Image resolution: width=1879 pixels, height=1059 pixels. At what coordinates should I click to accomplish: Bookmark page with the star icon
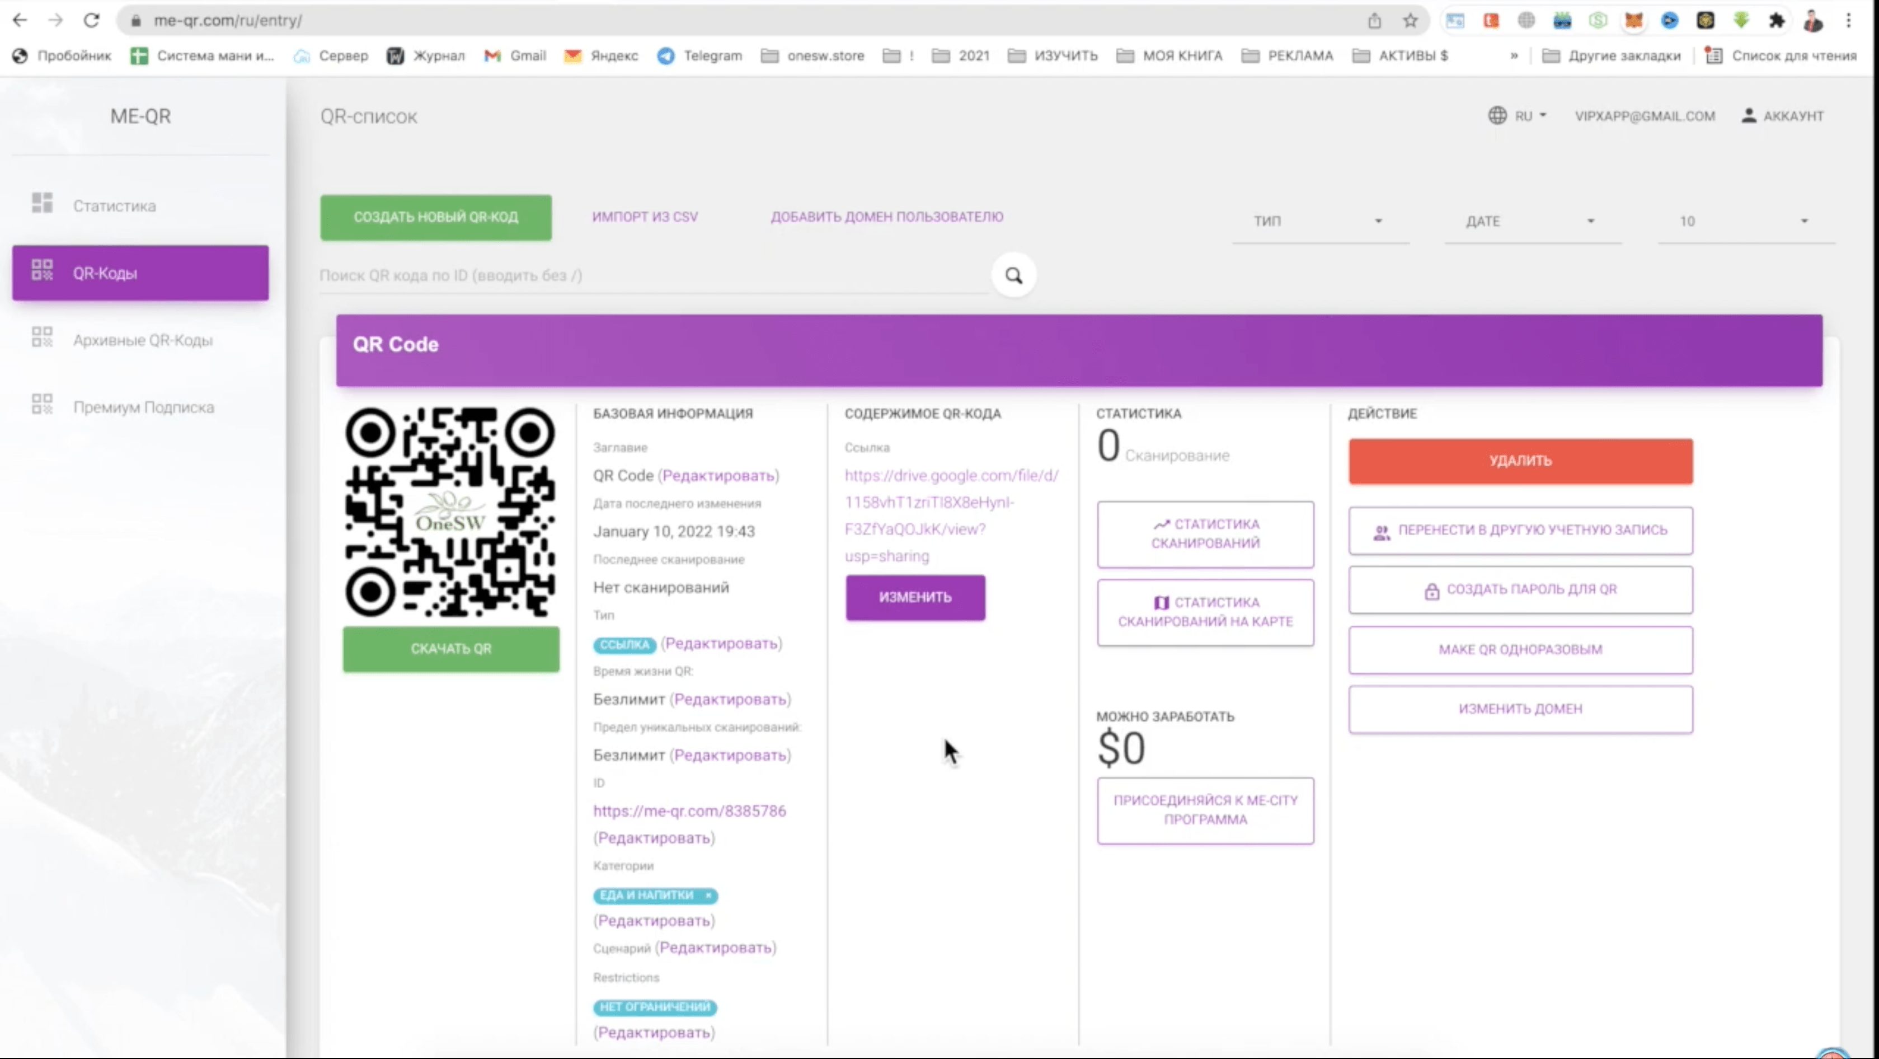click(1410, 21)
